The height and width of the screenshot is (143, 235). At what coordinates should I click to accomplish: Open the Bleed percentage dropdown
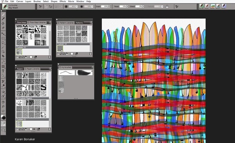coord(143,6)
